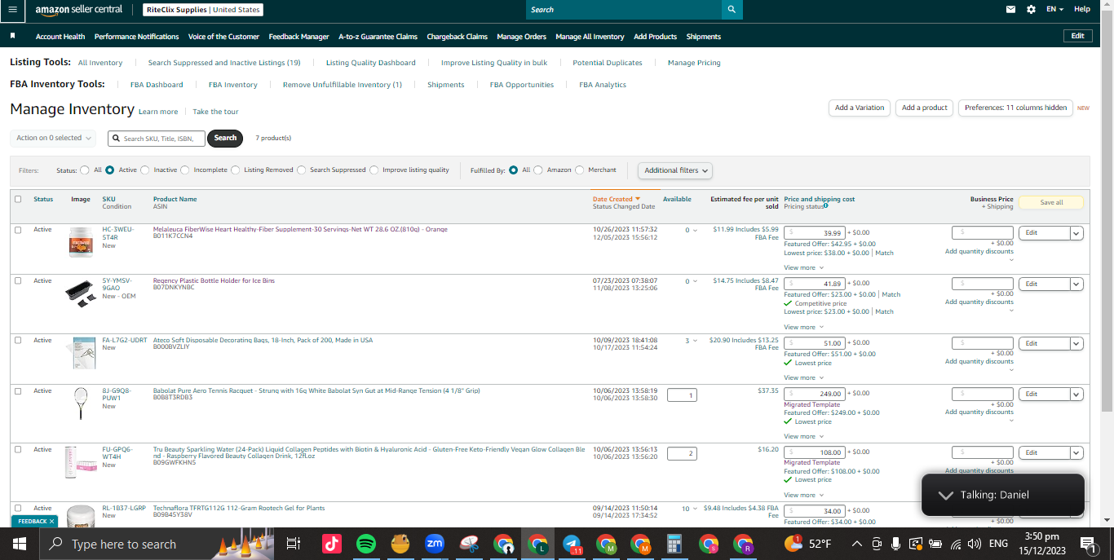Image resolution: width=1114 pixels, height=560 pixels.
Task: Open the settings gear icon
Action: click(1031, 10)
